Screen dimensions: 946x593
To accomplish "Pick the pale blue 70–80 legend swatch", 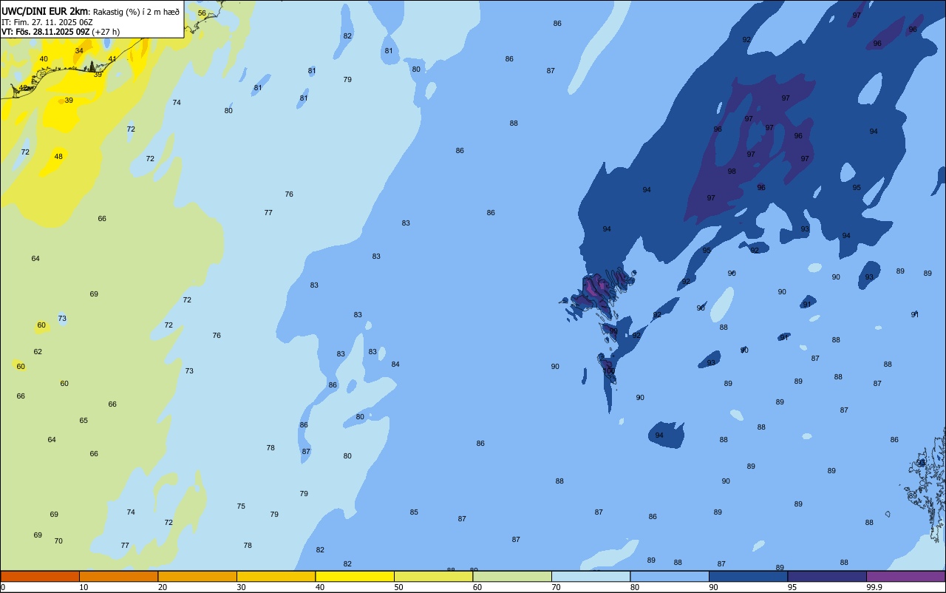I will [x=591, y=576].
